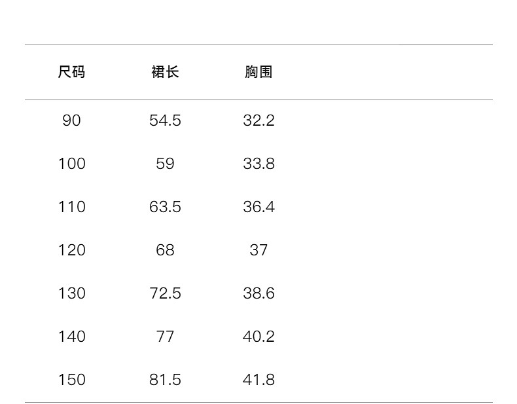The width and height of the screenshot is (517, 404).
Task: Click the 裙长 column header
Action: 165,72
